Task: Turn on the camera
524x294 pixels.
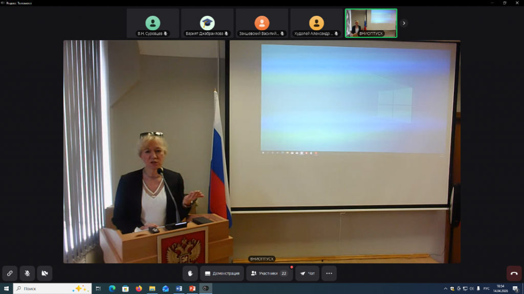Action: tap(45, 273)
